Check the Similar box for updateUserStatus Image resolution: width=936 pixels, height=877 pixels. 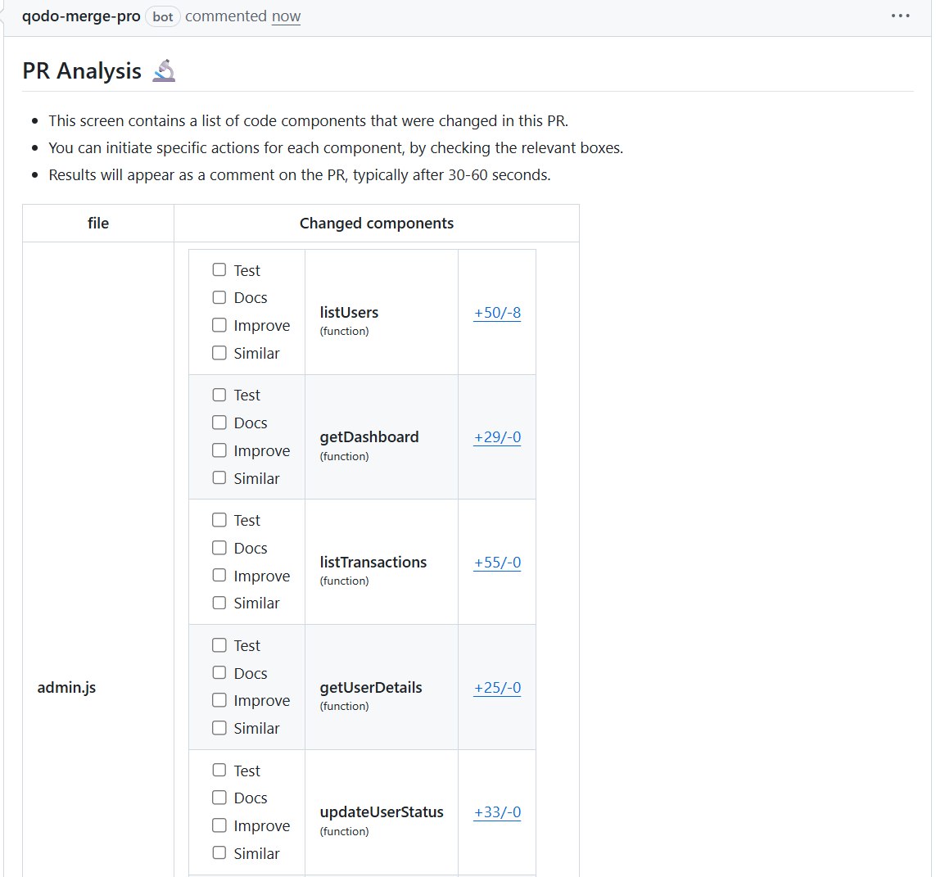point(219,852)
